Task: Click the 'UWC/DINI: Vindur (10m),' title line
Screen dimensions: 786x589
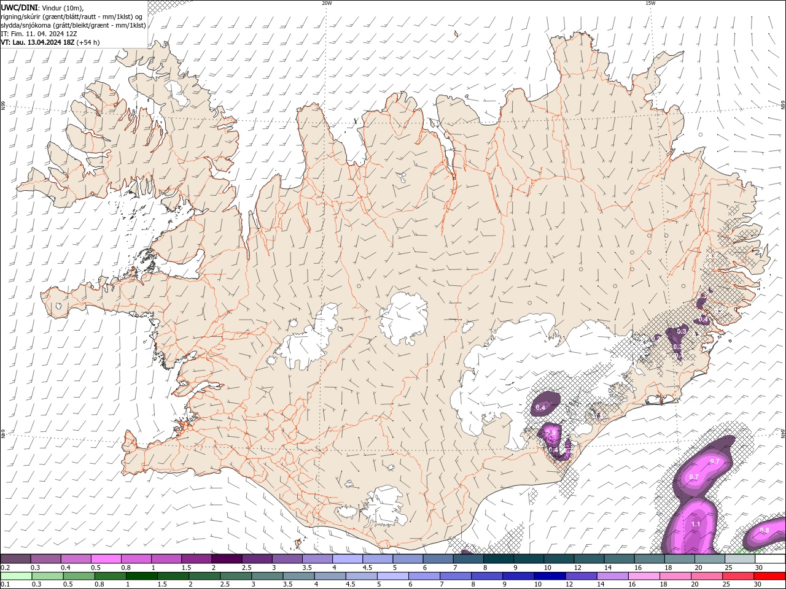Action: 42,7
